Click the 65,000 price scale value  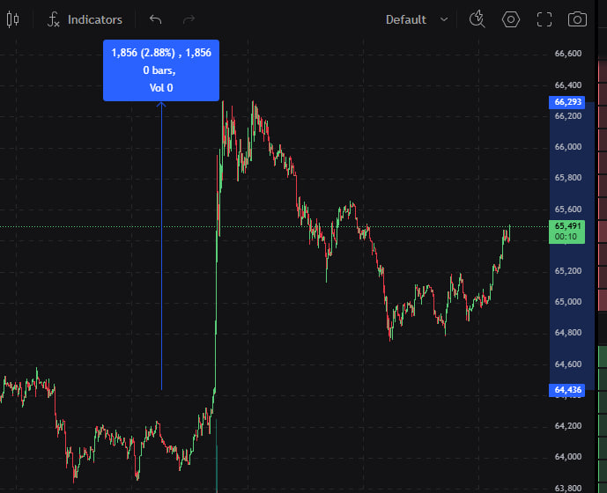pos(568,302)
